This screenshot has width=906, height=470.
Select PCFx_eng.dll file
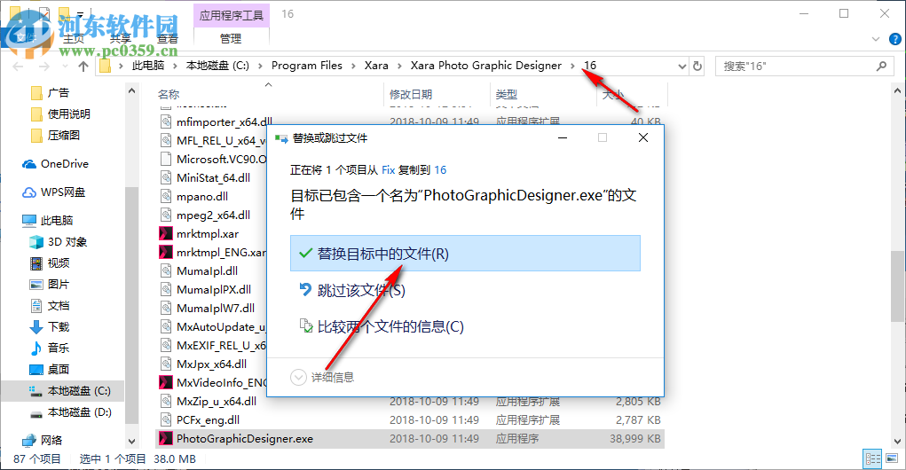point(208,419)
